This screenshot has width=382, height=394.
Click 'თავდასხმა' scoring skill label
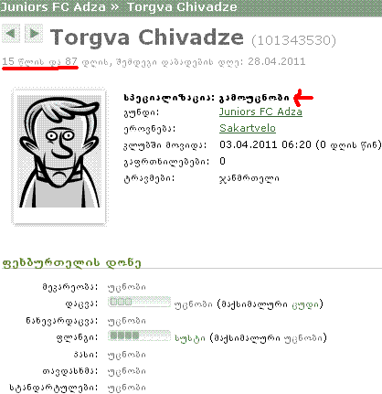pos(70,371)
